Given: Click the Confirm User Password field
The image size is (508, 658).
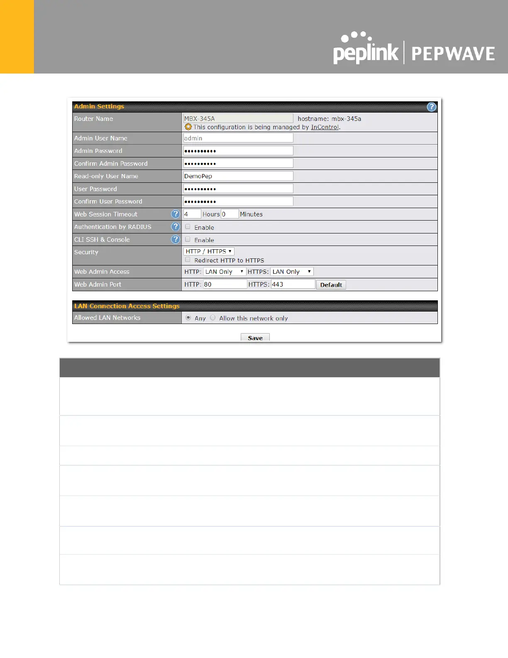Looking at the screenshot, I should click(238, 201).
